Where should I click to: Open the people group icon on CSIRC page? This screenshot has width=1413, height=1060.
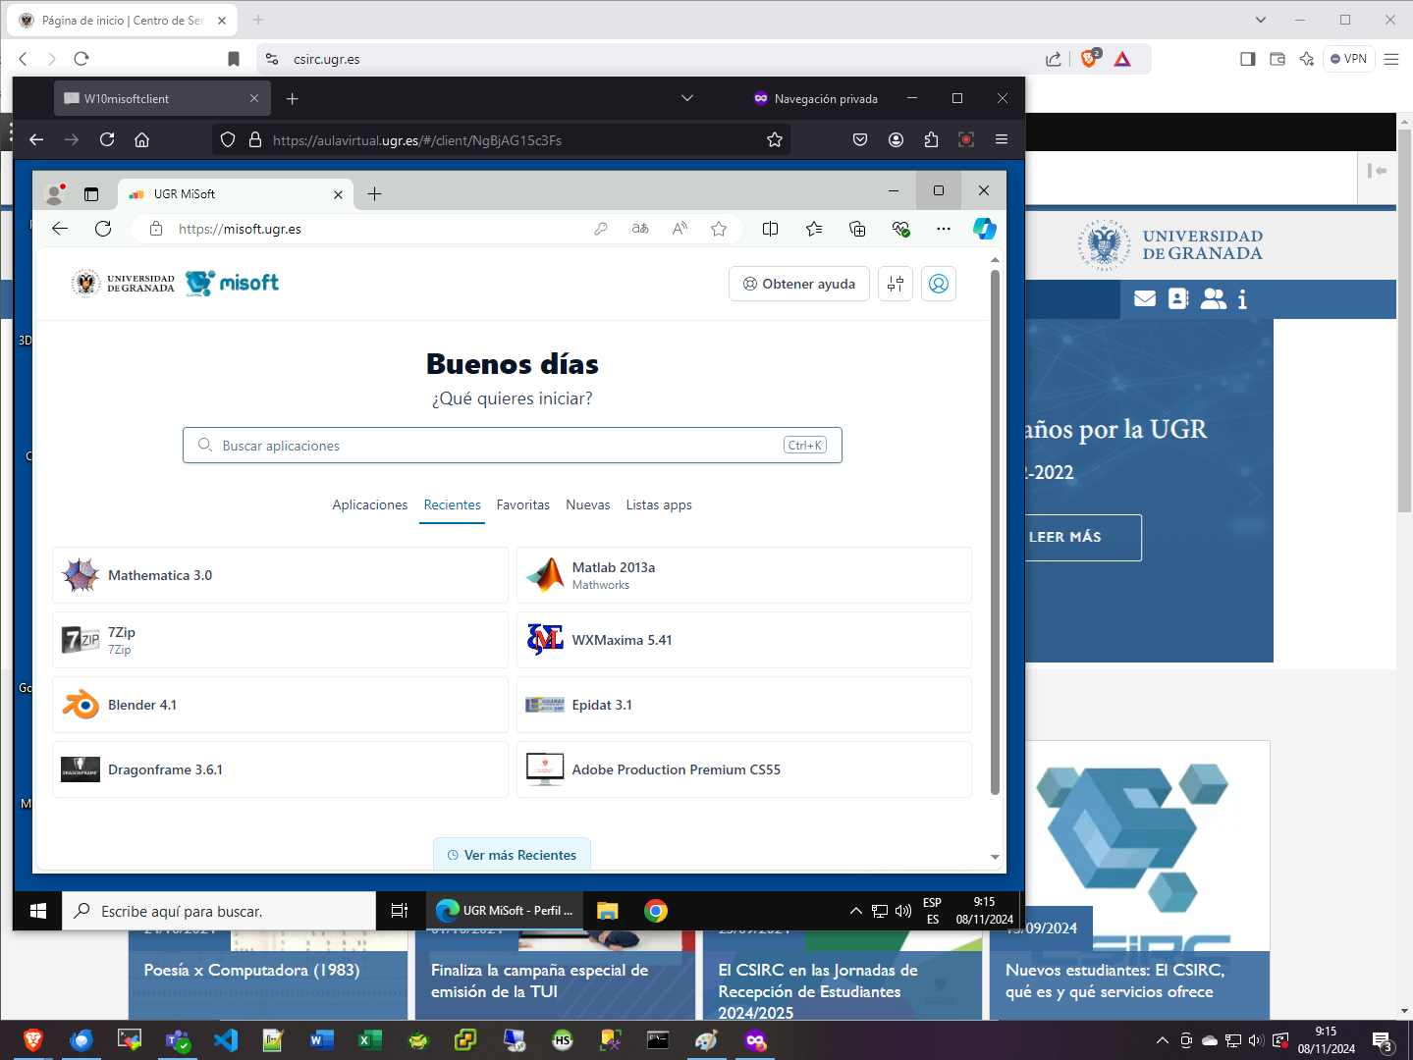pos(1214,298)
